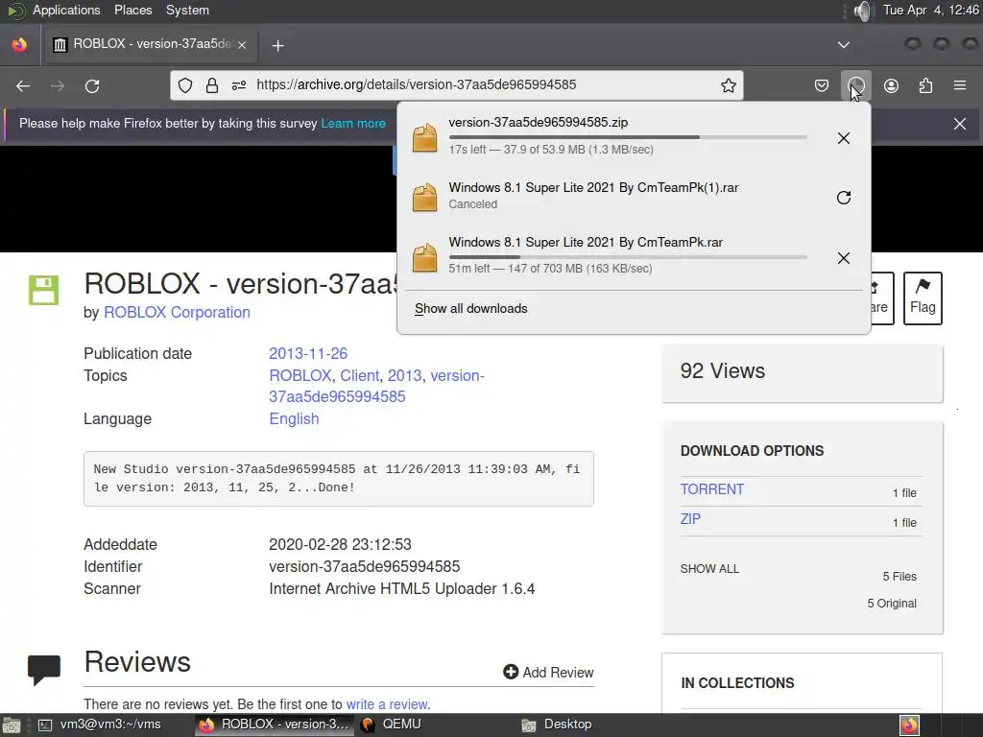983x737 pixels.
Task: Click the Identifier value version-37aa5de965994585
Action: [x=364, y=566]
